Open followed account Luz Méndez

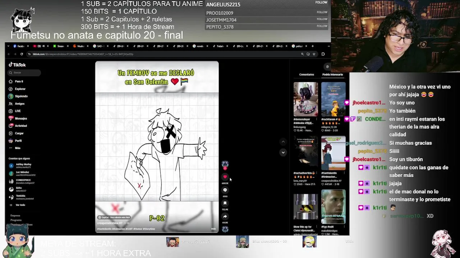[x=22, y=173]
